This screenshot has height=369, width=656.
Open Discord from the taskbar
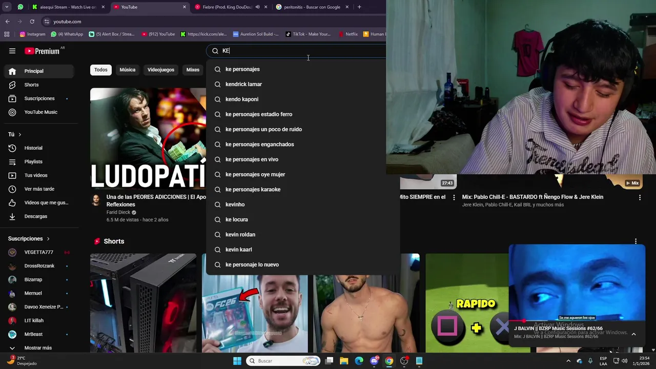374,361
